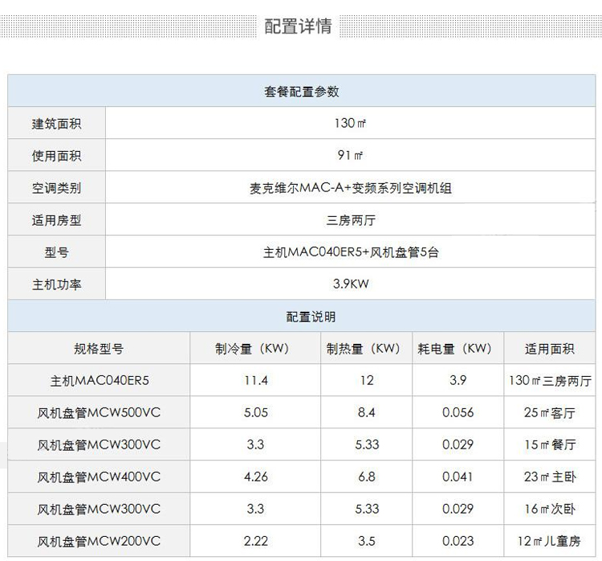Click the 风机盘管MCW500VC model cell
Image resolution: width=602 pixels, height=561 pixels.
click(x=99, y=413)
